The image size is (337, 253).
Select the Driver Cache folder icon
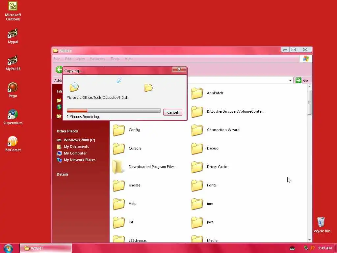coord(197,167)
